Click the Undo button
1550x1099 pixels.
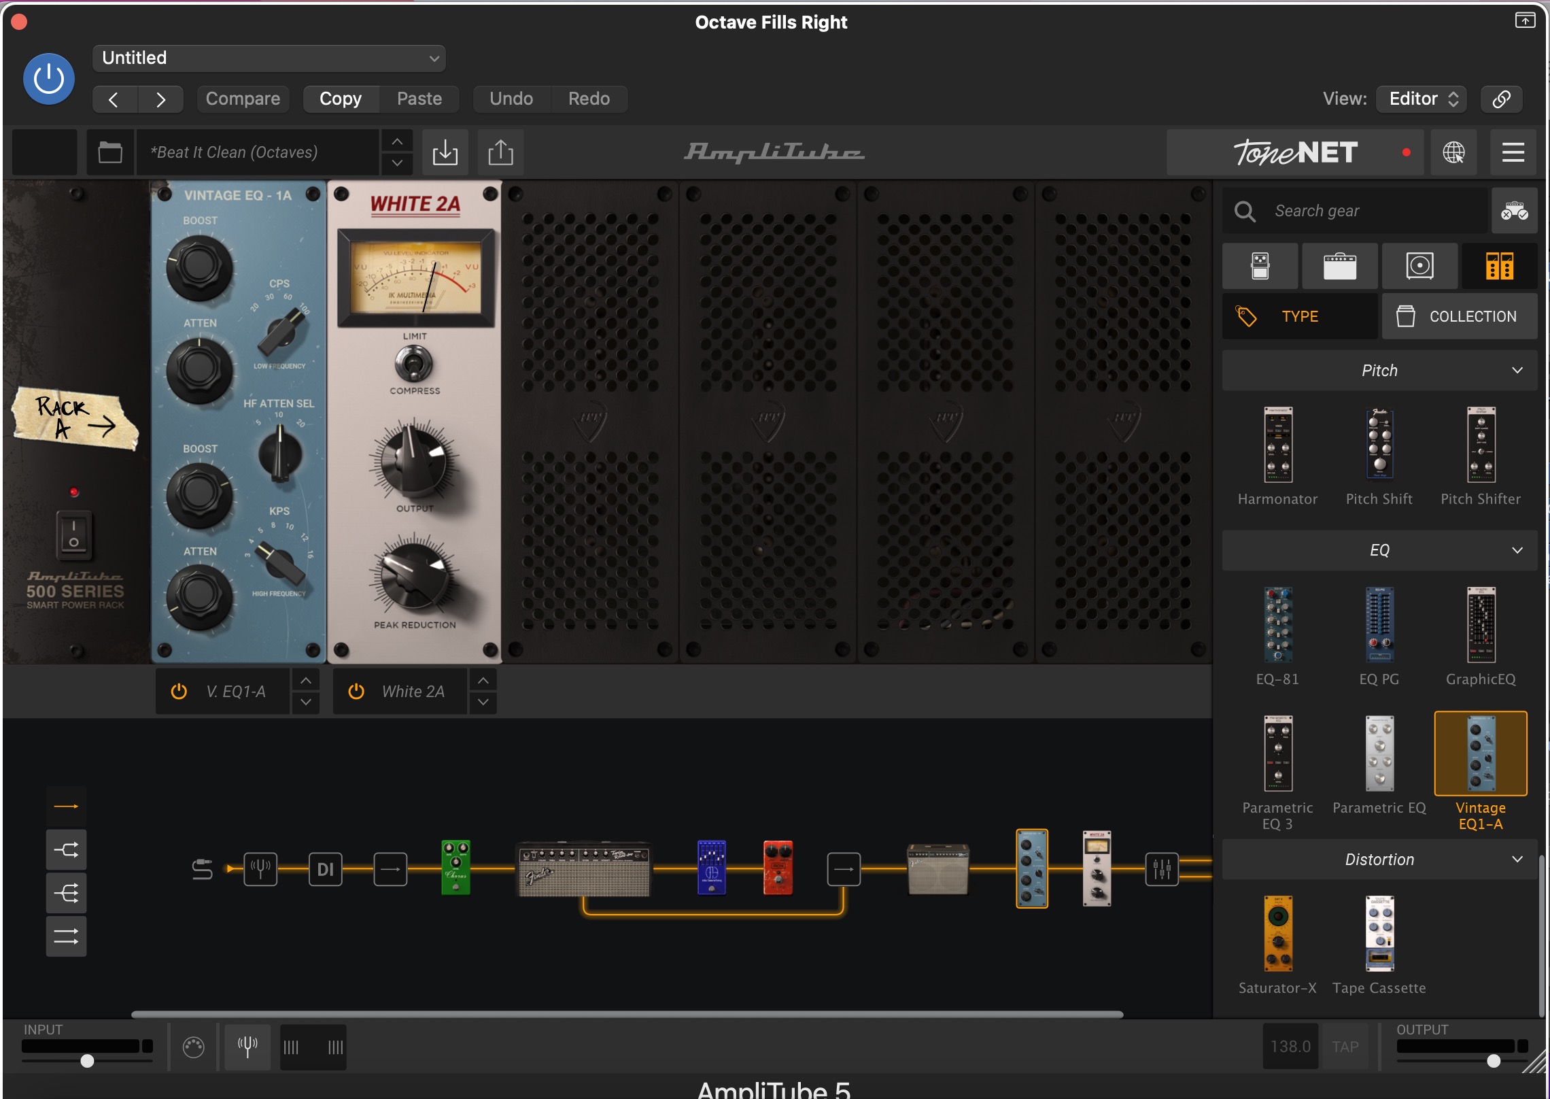[511, 99]
